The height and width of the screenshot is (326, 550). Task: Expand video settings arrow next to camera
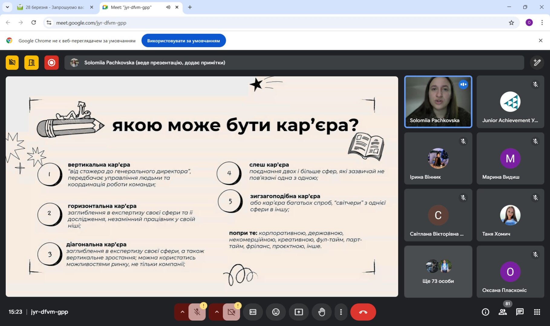216,312
